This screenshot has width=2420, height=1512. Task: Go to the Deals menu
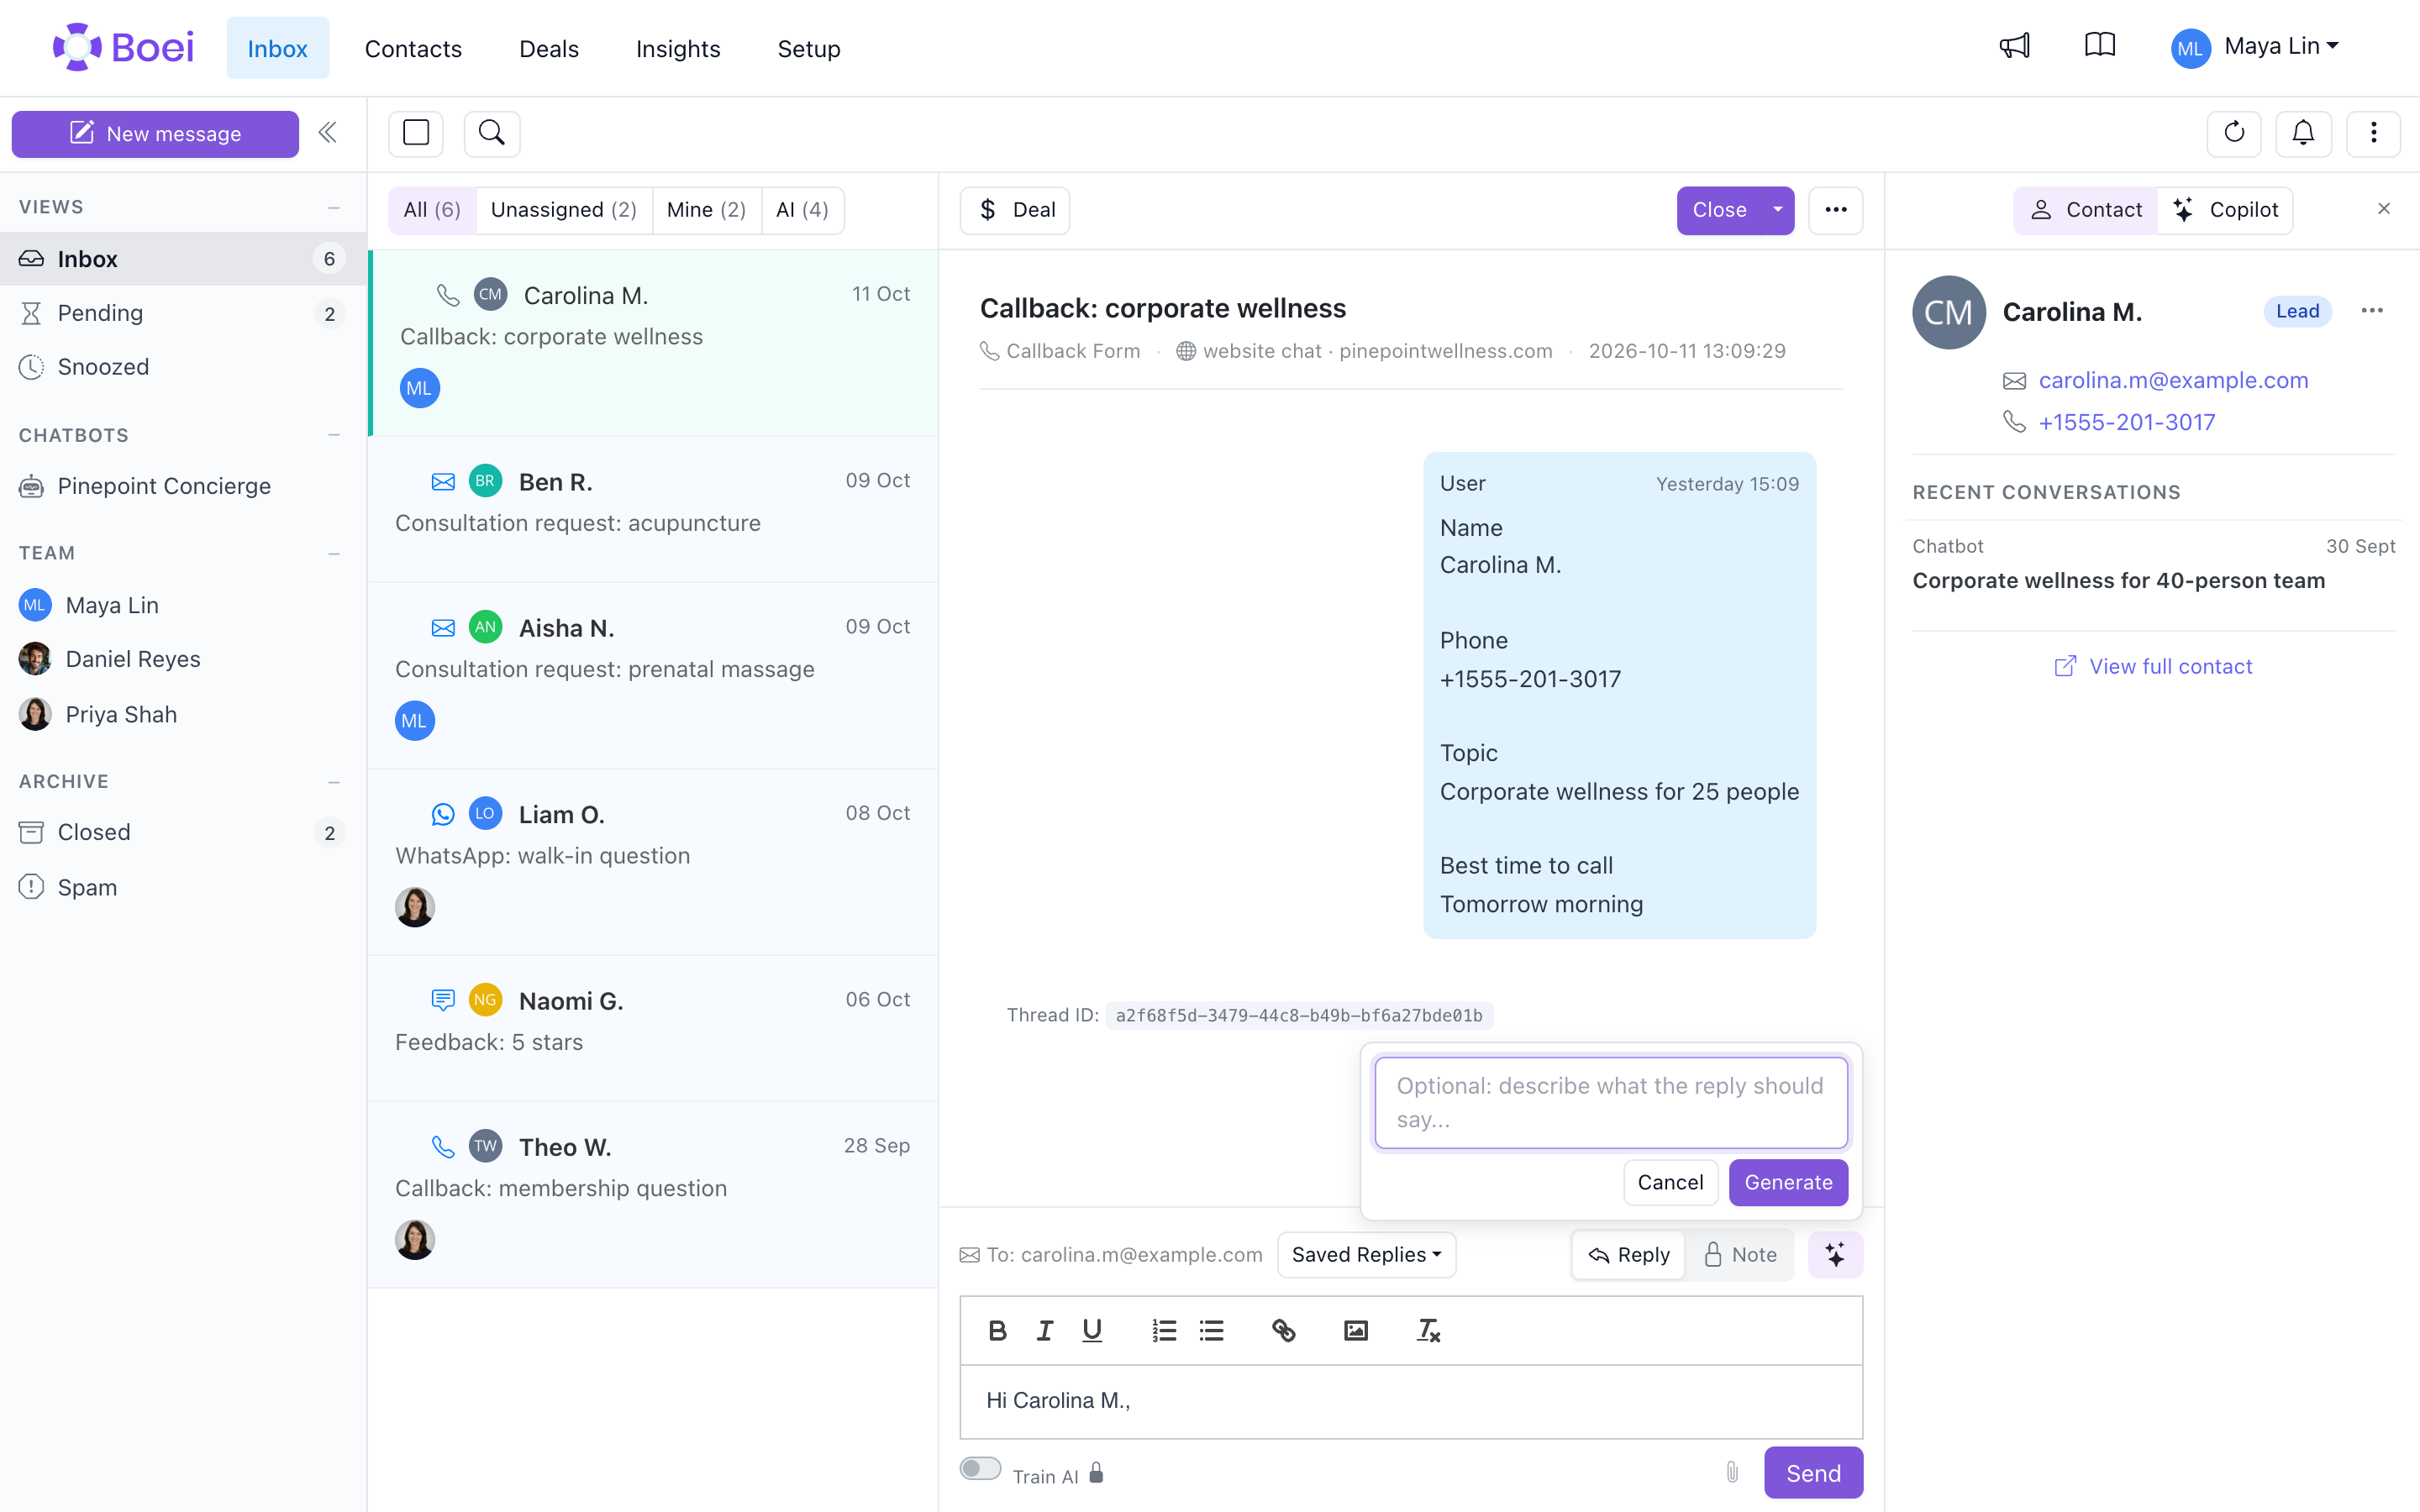click(x=549, y=48)
